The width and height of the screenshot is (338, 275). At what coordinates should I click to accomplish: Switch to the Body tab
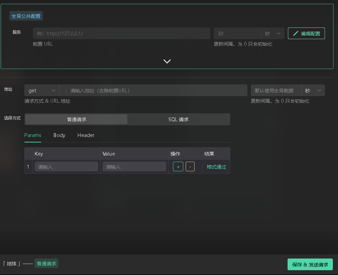click(59, 135)
